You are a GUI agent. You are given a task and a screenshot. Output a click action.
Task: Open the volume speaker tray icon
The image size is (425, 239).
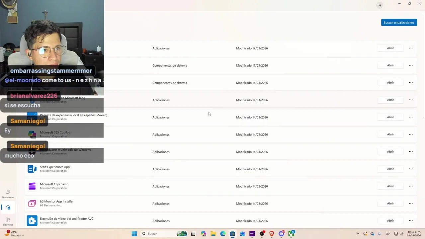401,234
